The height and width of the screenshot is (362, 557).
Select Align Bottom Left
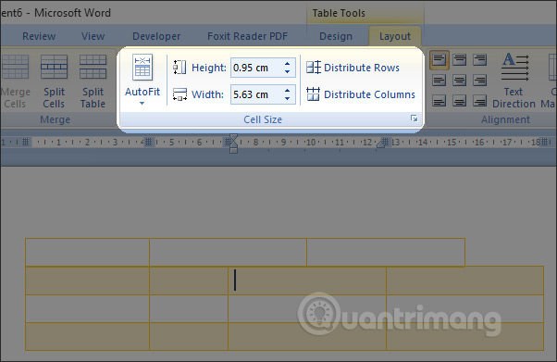tap(439, 101)
